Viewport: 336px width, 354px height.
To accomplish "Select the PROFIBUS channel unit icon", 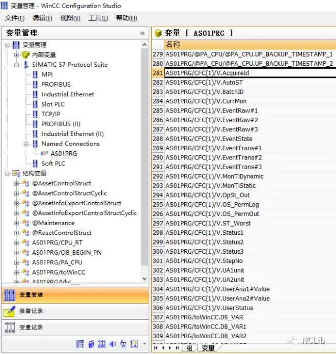I will [x=35, y=85].
